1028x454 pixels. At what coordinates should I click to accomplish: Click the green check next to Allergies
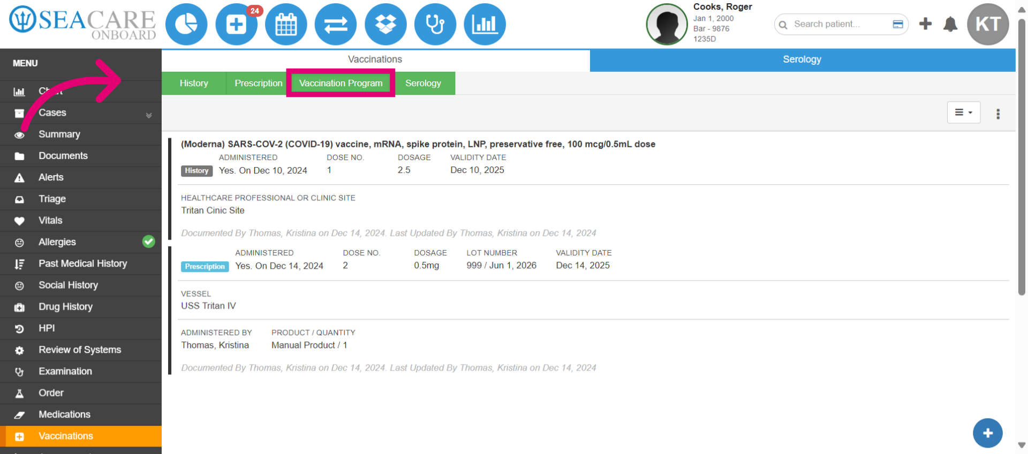tap(149, 241)
